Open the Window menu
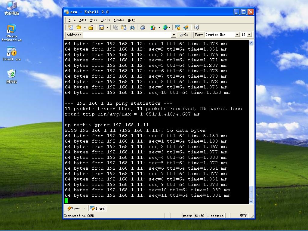 point(119,20)
